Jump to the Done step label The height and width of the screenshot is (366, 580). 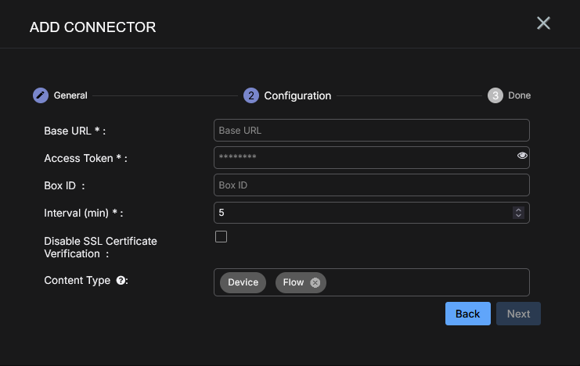[519, 95]
